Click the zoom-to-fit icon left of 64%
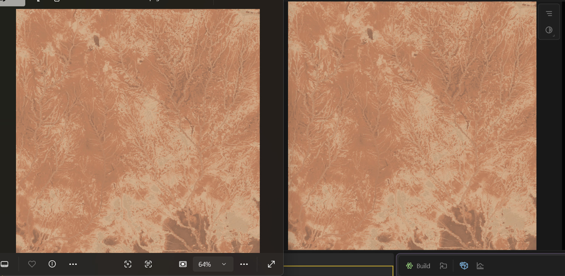565x276 pixels. [183, 264]
